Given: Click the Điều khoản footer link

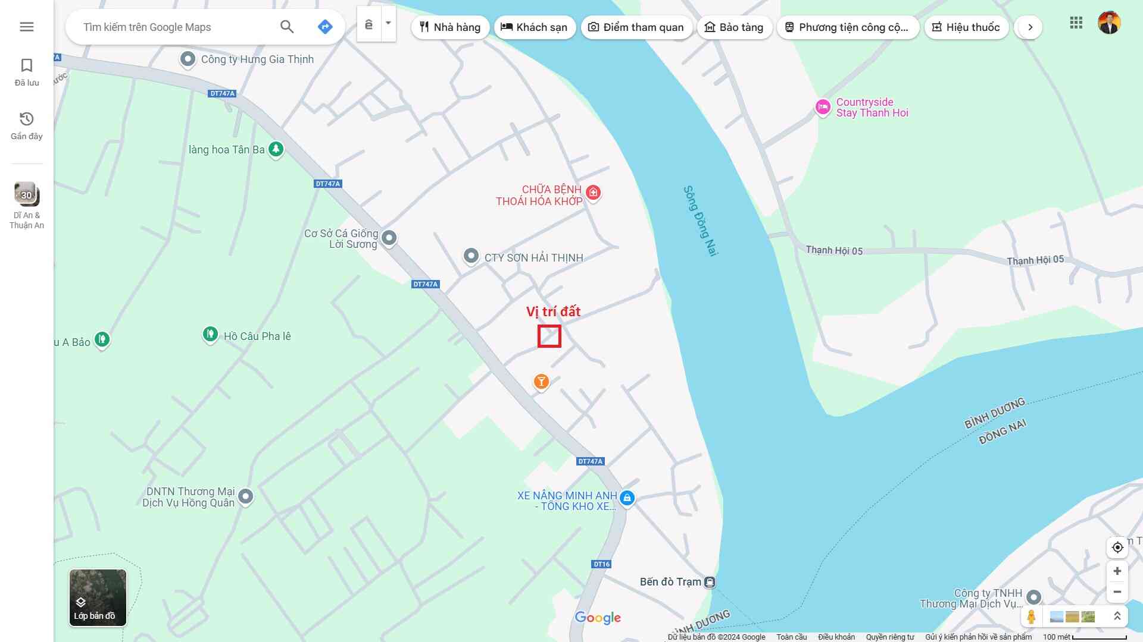Looking at the screenshot, I should tap(836, 637).
